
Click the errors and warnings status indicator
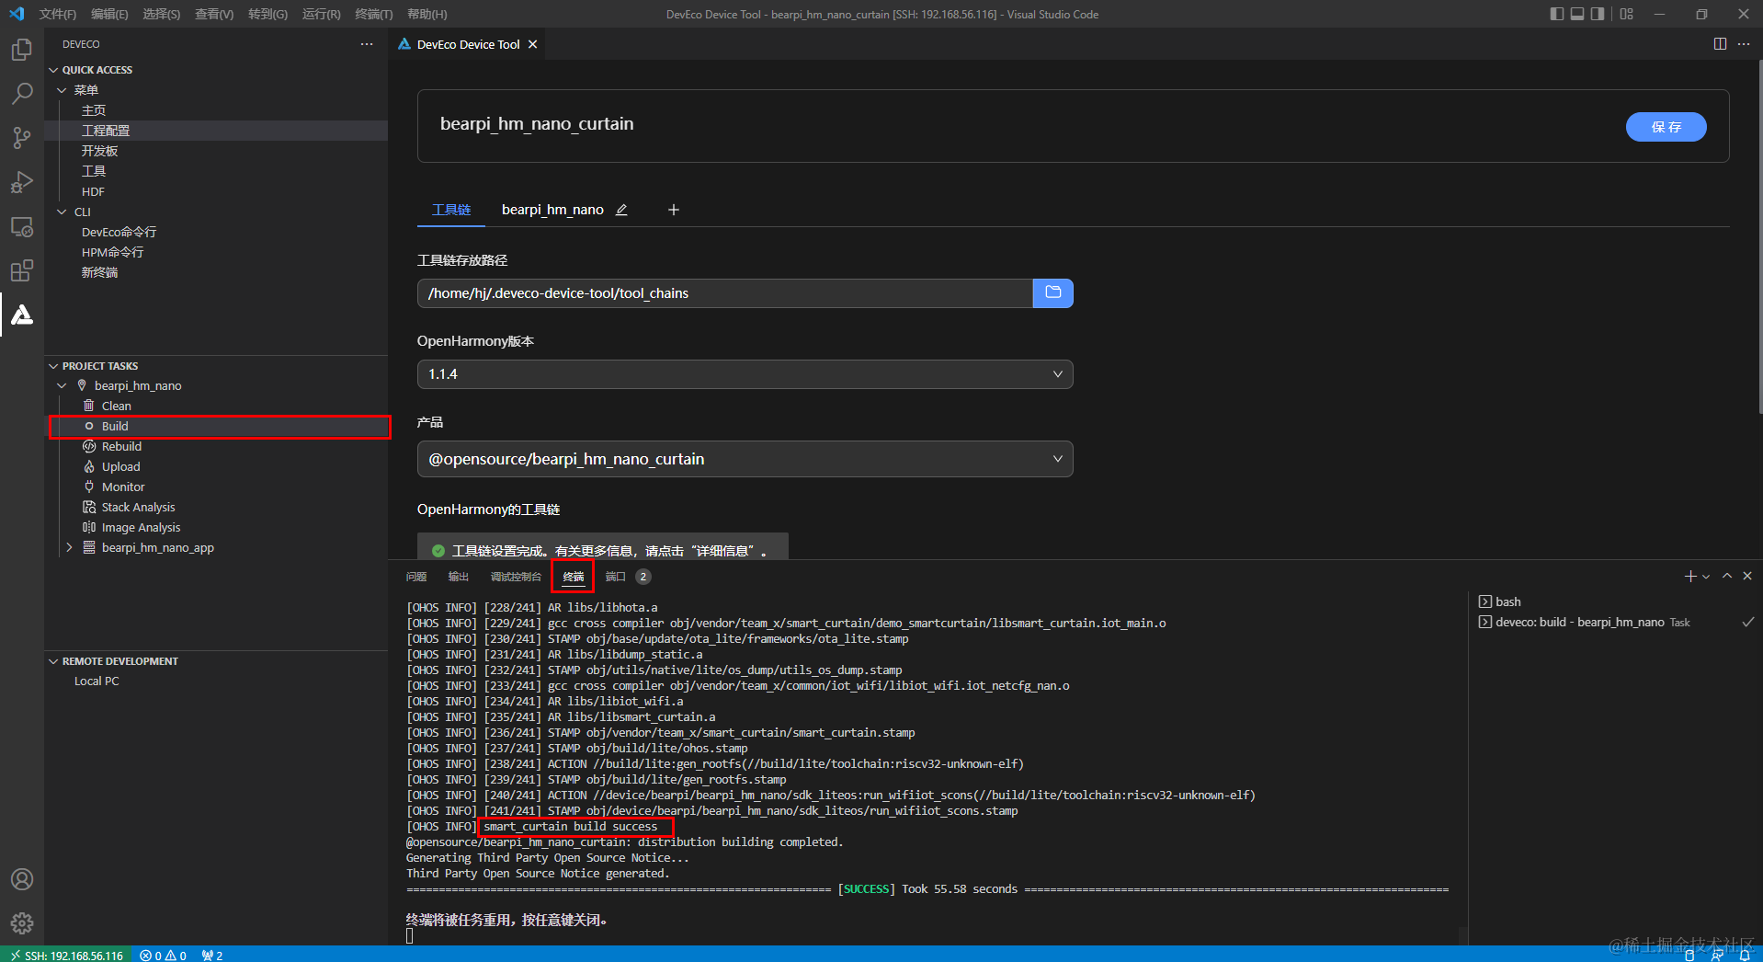pyautogui.click(x=163, y=956)
